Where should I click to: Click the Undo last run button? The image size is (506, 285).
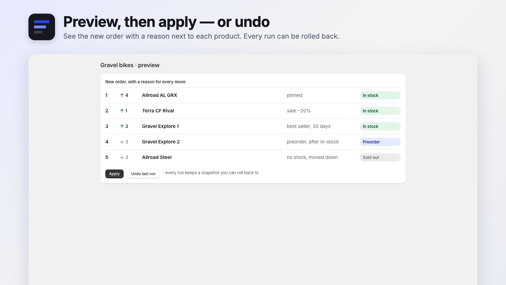pos(143,174)
